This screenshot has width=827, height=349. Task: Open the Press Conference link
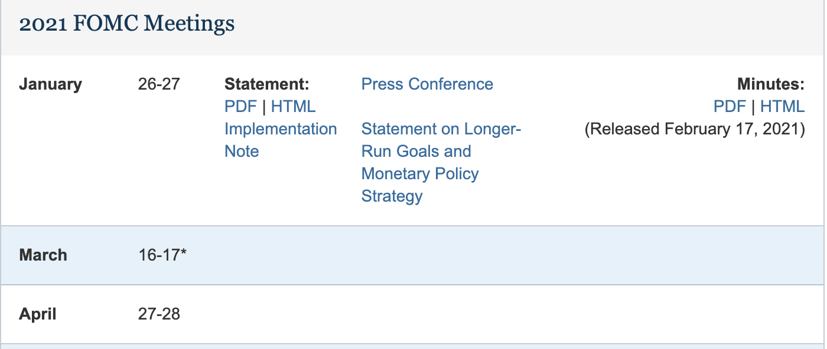tap(427, 84)
